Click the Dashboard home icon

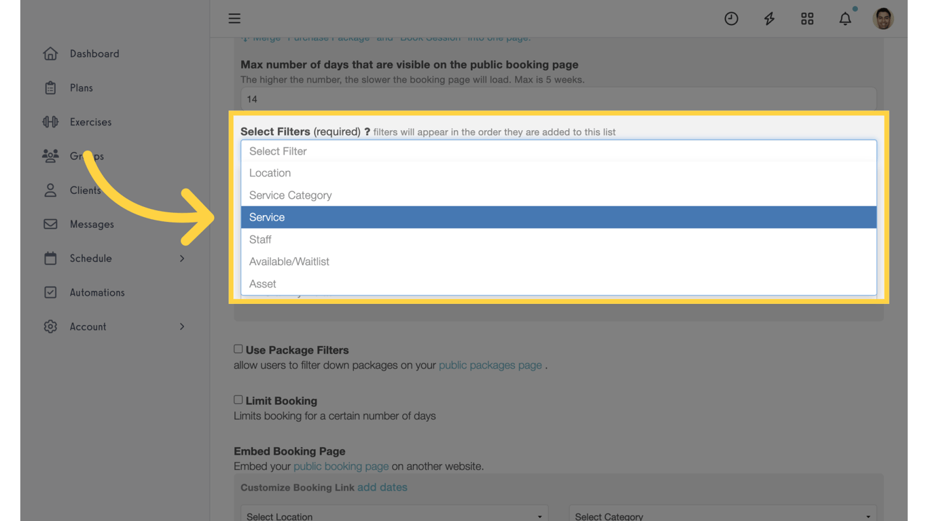(50, 53)
